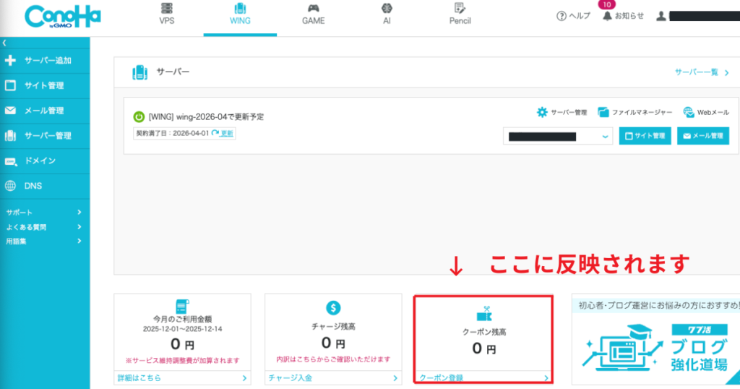Switch to the VPS tab
The width and height of the screenshot is (740, 389).
[167, 14]
